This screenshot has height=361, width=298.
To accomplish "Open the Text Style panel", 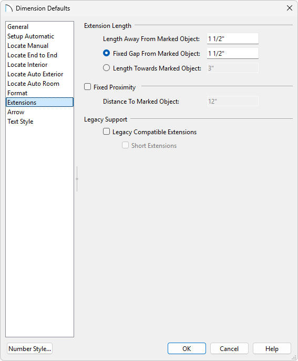I will (39, 122).
